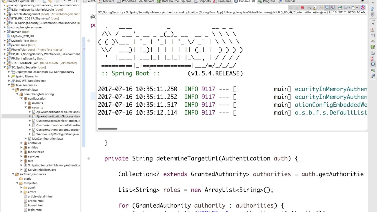This screenshot has height=212, width=377.
Task: Click the Console view icon in right trim
Action: point(373,64)
